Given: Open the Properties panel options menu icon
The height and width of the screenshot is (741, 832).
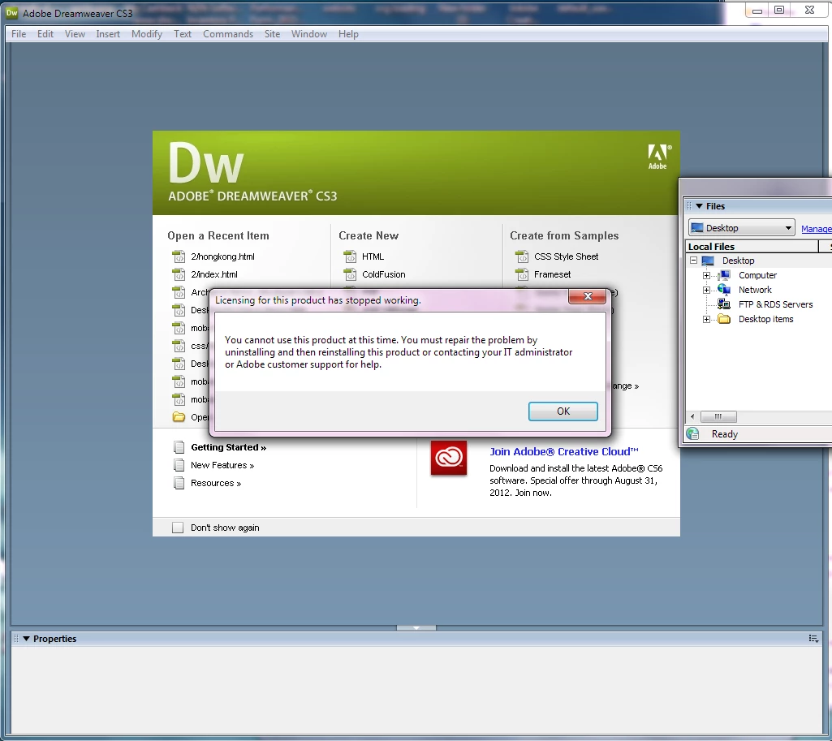Looking at the screenshot, I should click(x=813, y=639).
